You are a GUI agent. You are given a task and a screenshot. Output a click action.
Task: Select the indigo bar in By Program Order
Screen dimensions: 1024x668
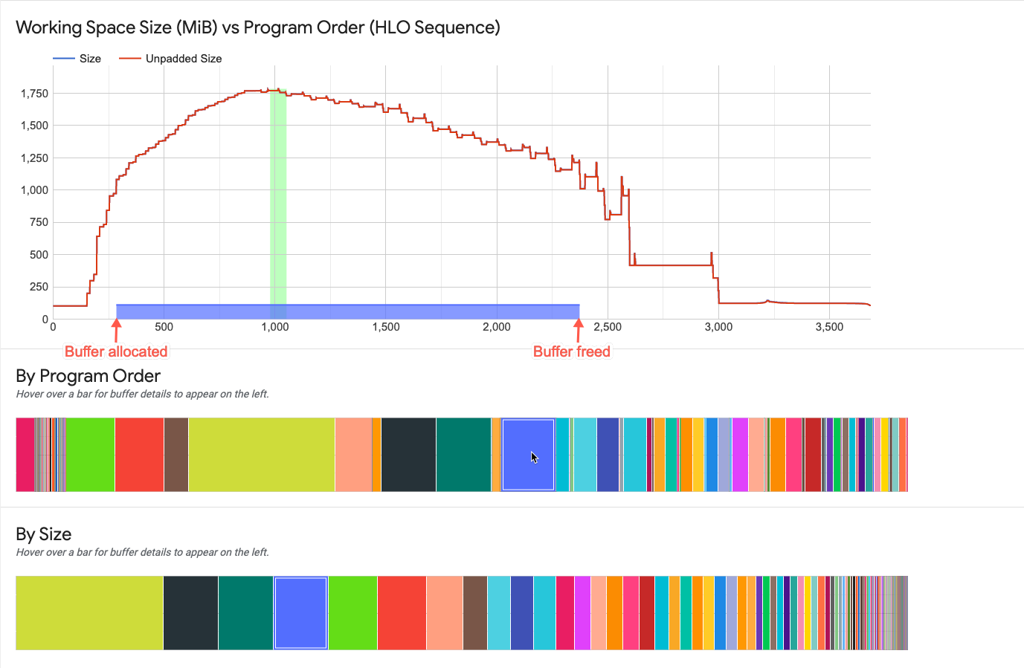click(x=608, y=455)
